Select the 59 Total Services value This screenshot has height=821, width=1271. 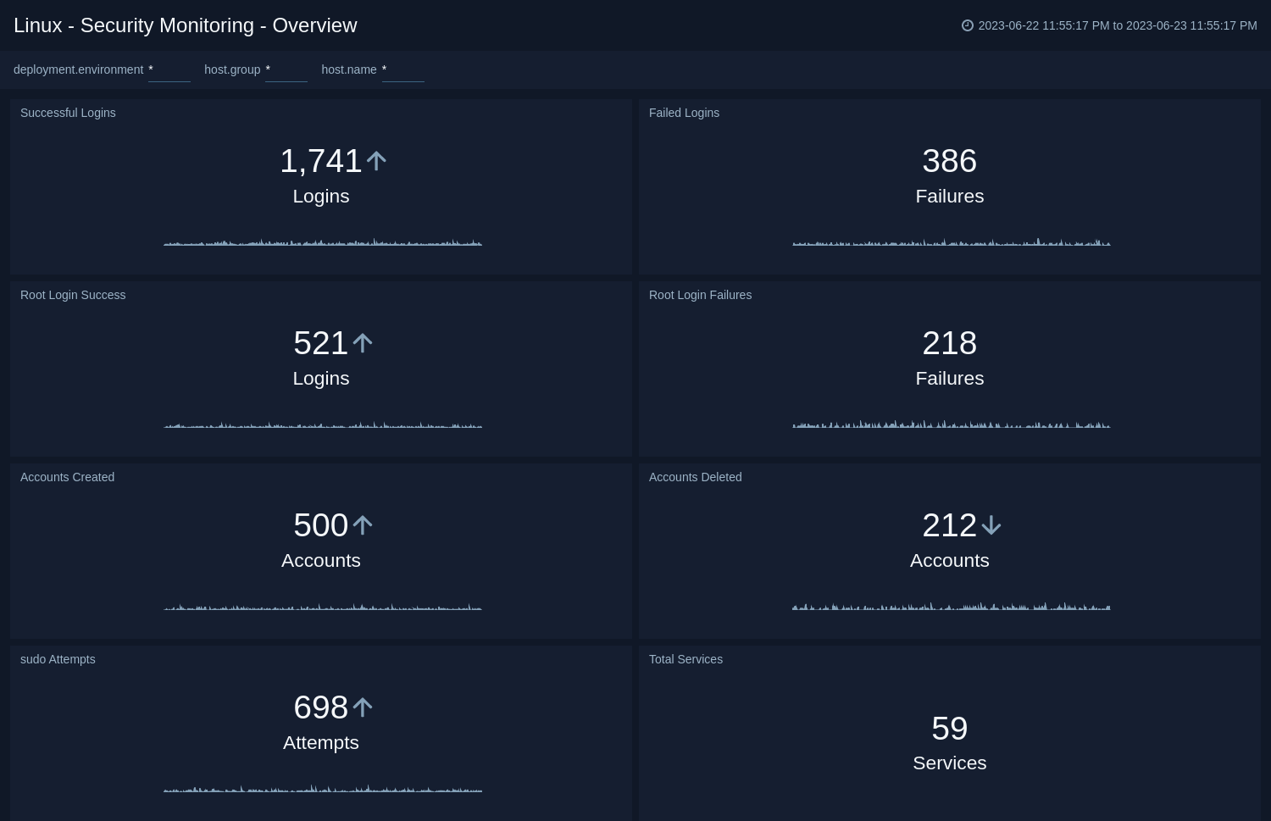(950, 729)
